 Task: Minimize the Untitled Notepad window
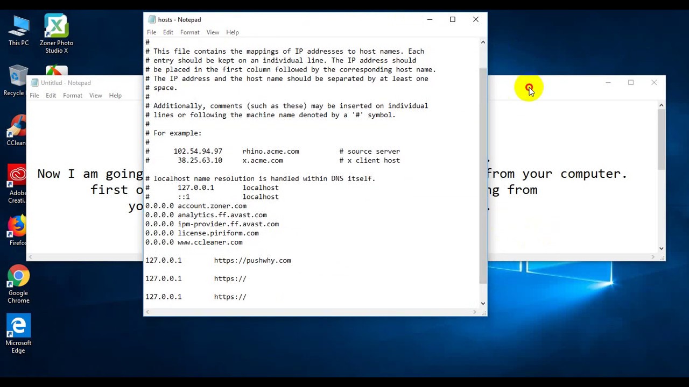(608, 83)
